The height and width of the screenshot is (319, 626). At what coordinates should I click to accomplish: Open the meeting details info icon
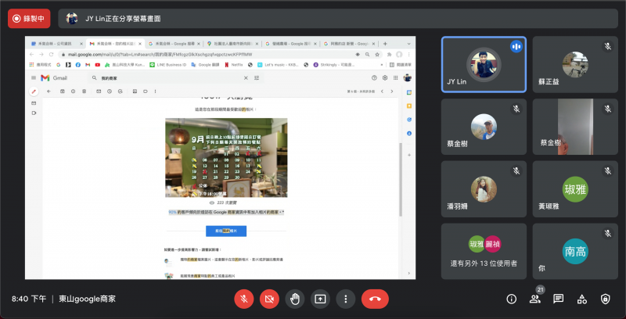point(512,299)
